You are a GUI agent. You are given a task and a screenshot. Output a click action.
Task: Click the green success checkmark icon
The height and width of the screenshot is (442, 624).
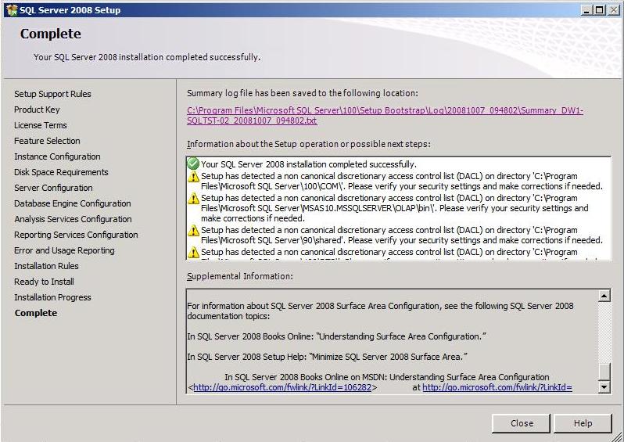pyautogui.click(x=193, y=164)
